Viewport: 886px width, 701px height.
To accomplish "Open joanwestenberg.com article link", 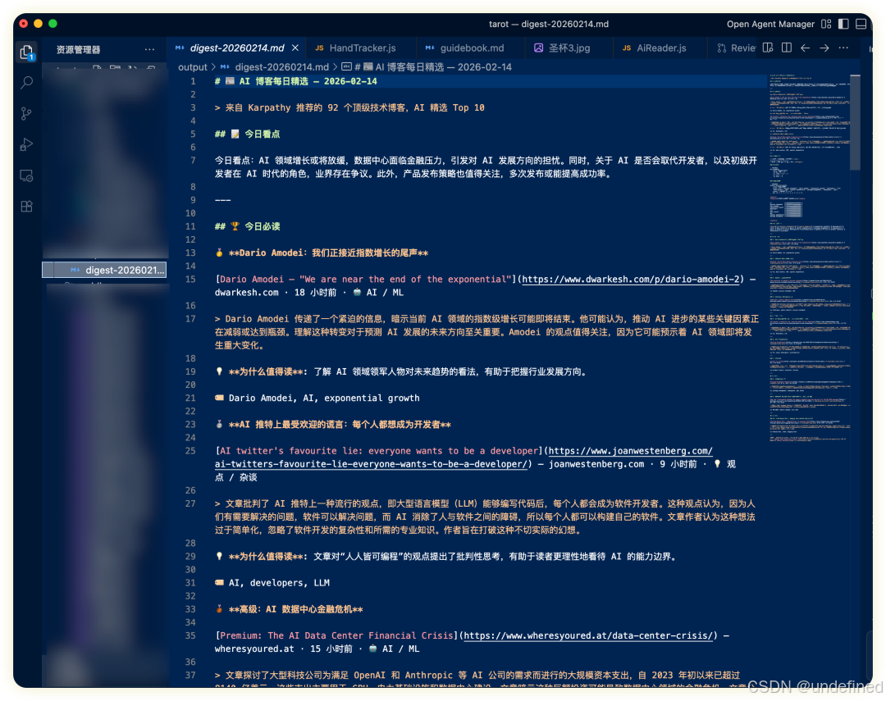I will pos(464,457).
